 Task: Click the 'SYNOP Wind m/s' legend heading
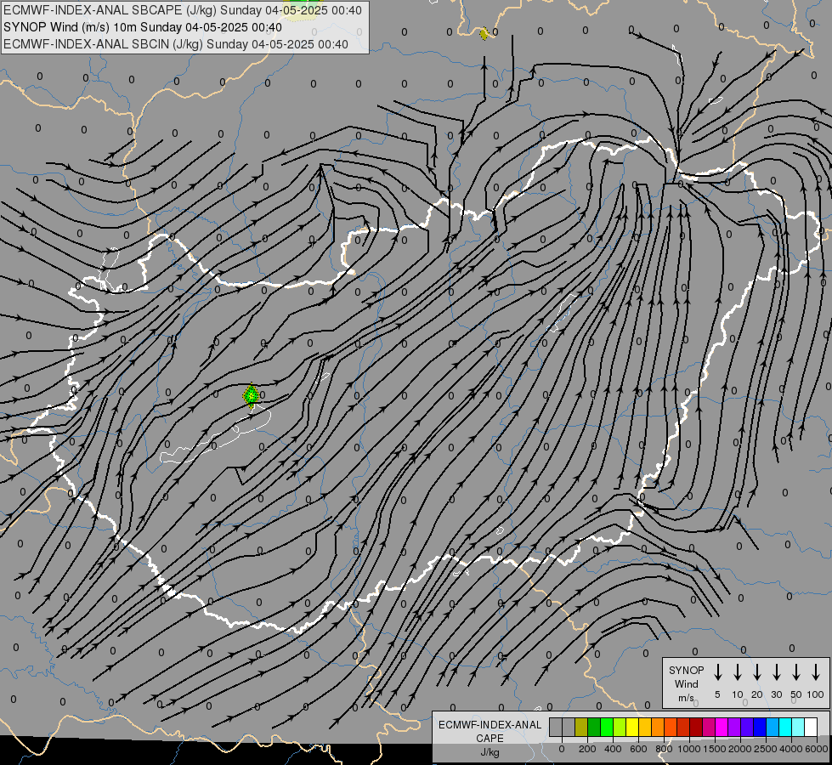click(x=686, y=683)
